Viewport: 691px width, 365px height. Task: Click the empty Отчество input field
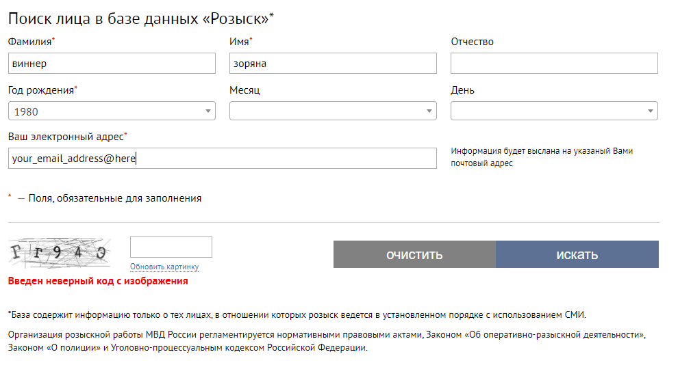tap(554, 64)
